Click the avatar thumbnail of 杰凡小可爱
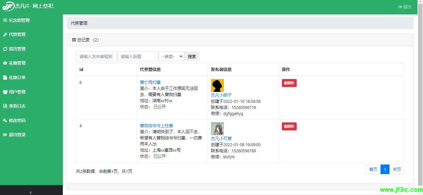Screen dimensions: 423x195 tap(217, 129)
